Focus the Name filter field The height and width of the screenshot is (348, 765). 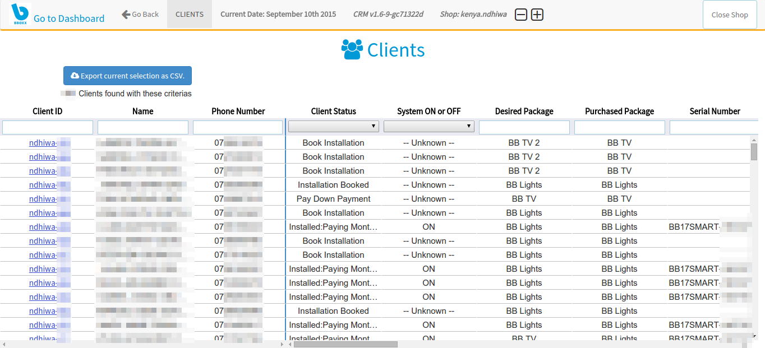pos(143,127)
